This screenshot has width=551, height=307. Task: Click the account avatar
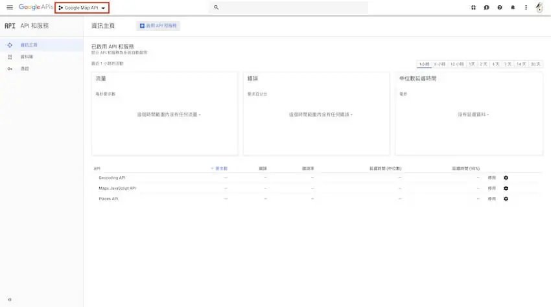[539, 7]
